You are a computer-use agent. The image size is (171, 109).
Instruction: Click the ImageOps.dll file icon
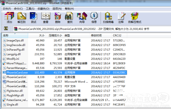click(x=4, y=41)
